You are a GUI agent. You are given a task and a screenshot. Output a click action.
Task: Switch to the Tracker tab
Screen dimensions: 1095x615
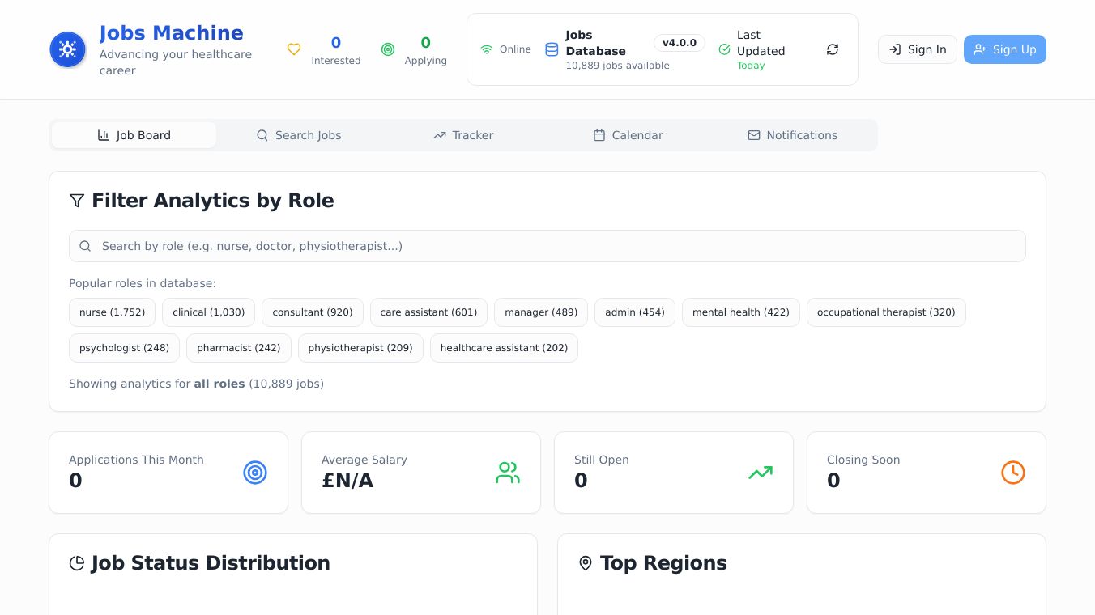tap(463, 135)
